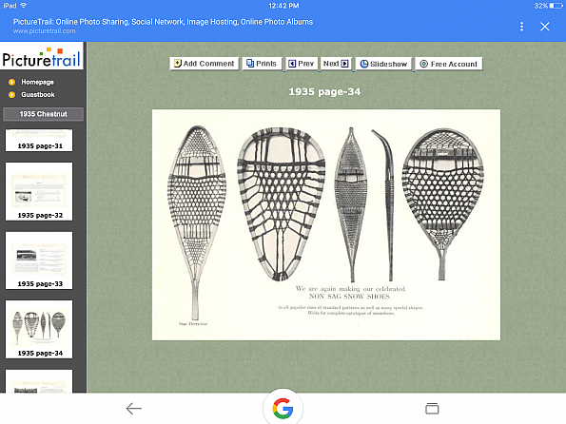Open the tab switcher icon

click(x=432, y=409)
